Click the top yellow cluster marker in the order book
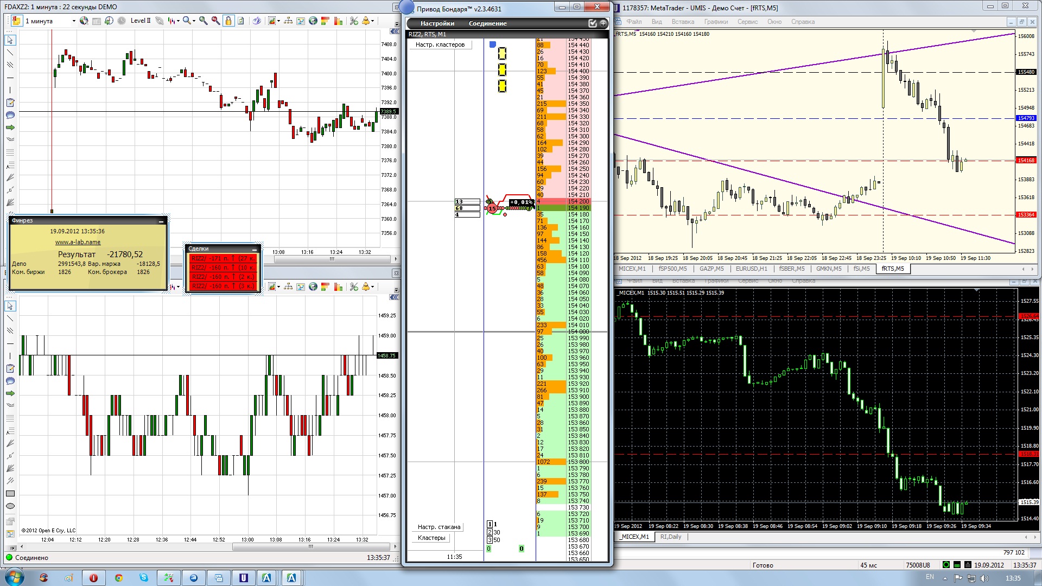1042x586 pixels. [x=502, y=53]
